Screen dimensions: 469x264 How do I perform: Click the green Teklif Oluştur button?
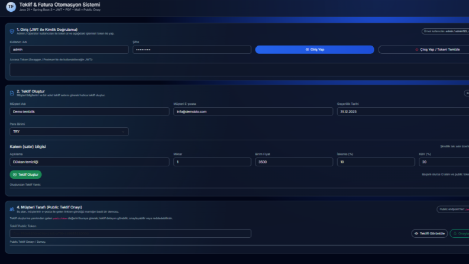coord(25,175)
